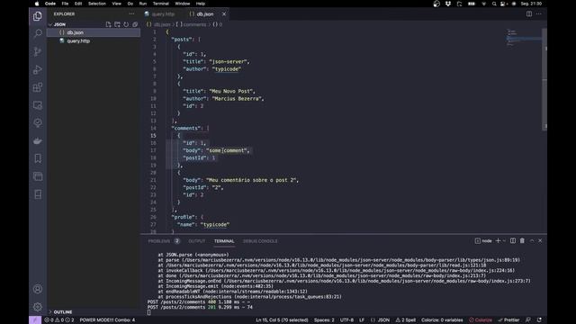This screenshot has height=324, width=576.
Task: Change indentation via Spaces: 2
Action: tap(324, 320)
